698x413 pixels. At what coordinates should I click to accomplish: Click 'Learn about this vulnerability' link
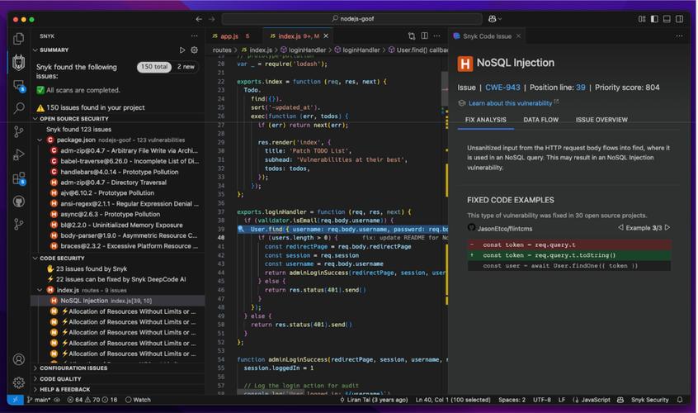(x=510, y=102)
